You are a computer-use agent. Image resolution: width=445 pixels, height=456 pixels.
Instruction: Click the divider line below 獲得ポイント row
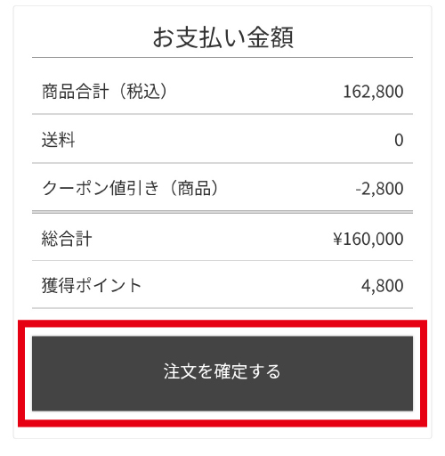[x=222, y=308]
